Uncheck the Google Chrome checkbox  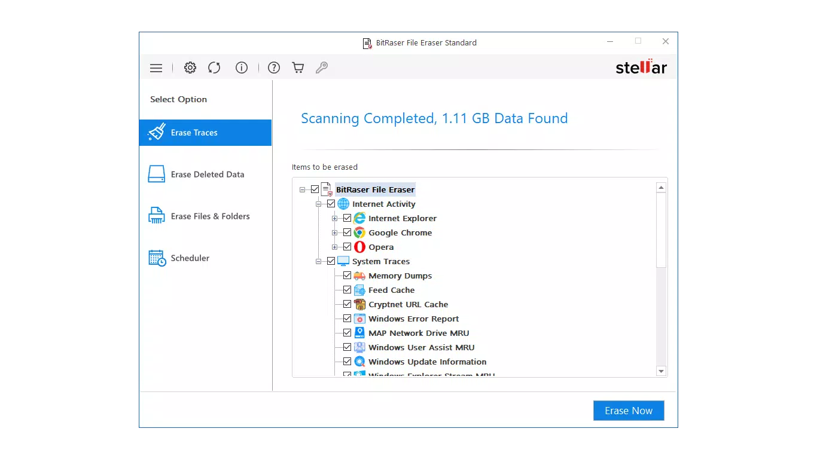pos(347,232)
